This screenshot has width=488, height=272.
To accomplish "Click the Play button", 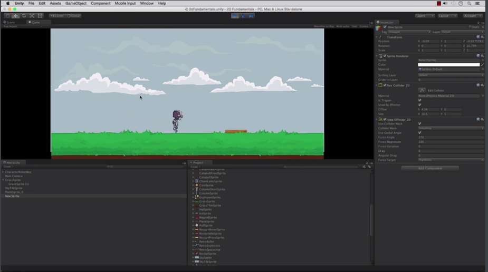I will [235, 16].
